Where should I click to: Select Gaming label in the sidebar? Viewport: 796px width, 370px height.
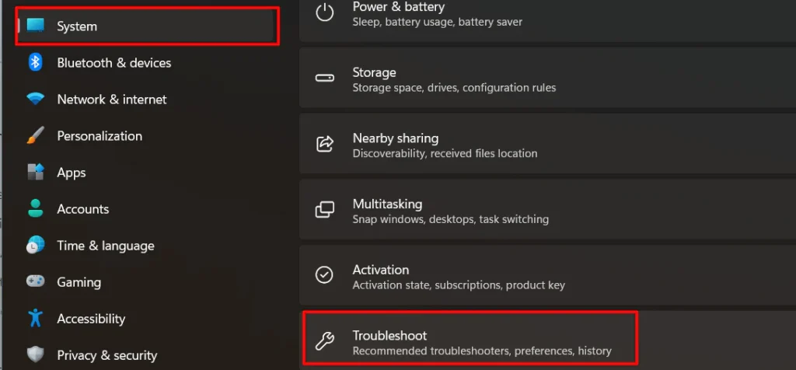79,282
